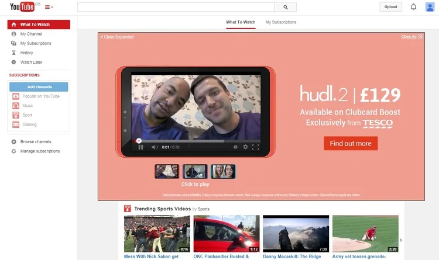Open Popular on YouTube channel

(x=41, y=96)
